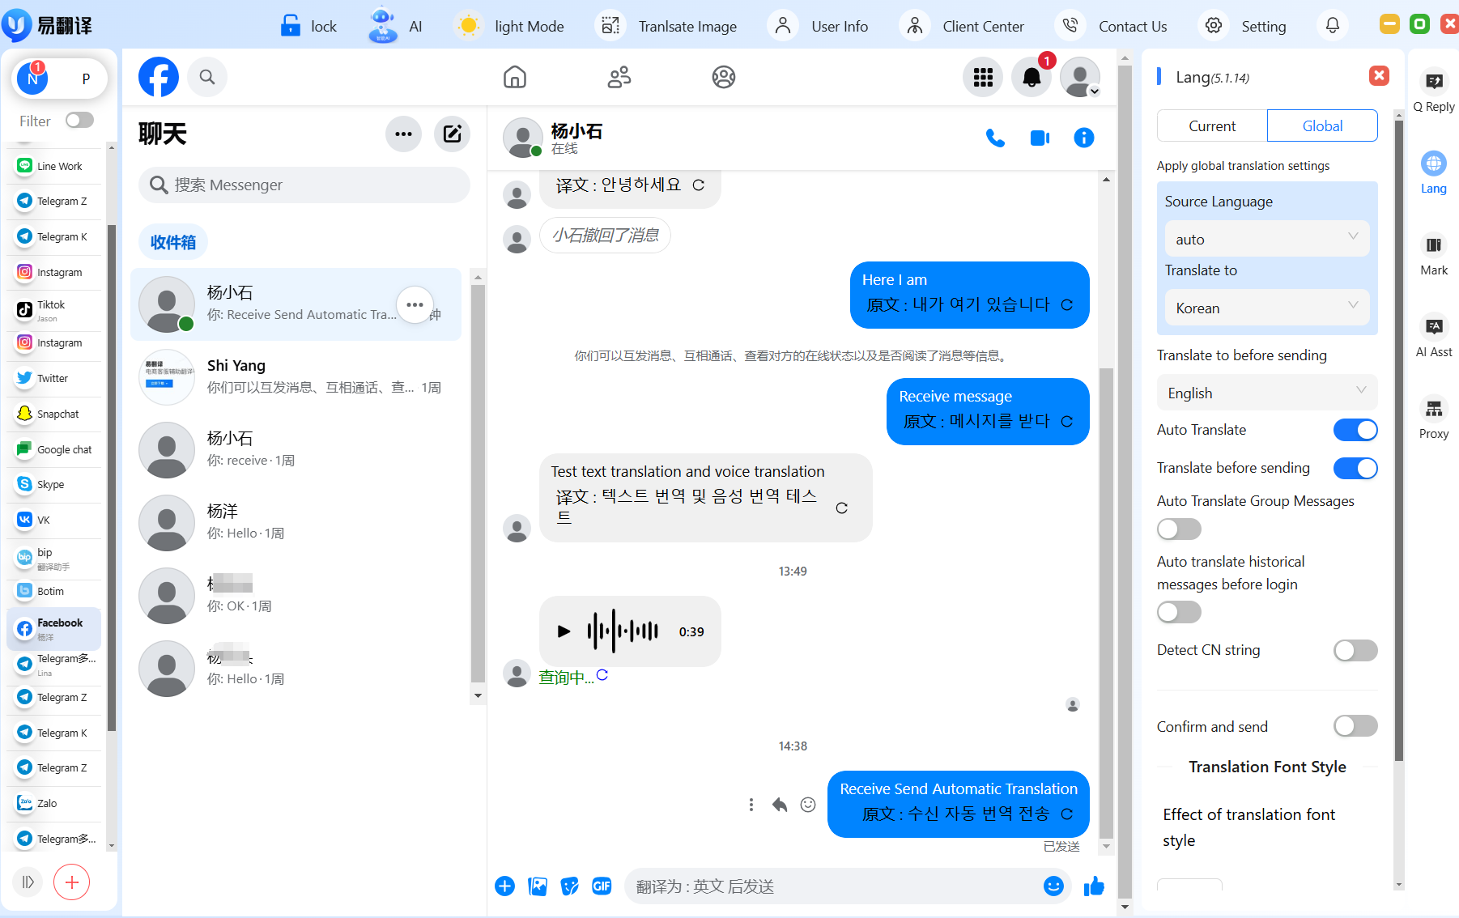Close the Lang panel
The height and width of the screenshot is (918, 1459).
tap(1379, 76)
